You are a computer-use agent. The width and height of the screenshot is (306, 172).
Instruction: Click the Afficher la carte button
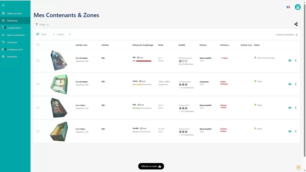click(x=151, y=166)
